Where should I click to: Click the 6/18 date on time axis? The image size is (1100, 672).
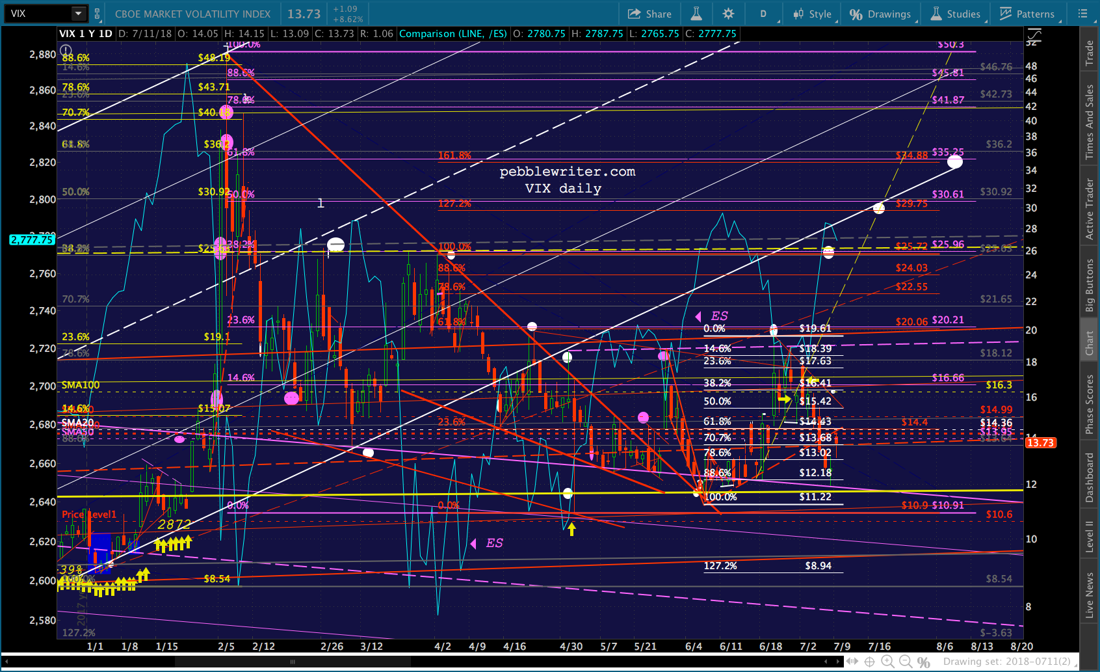771,647
